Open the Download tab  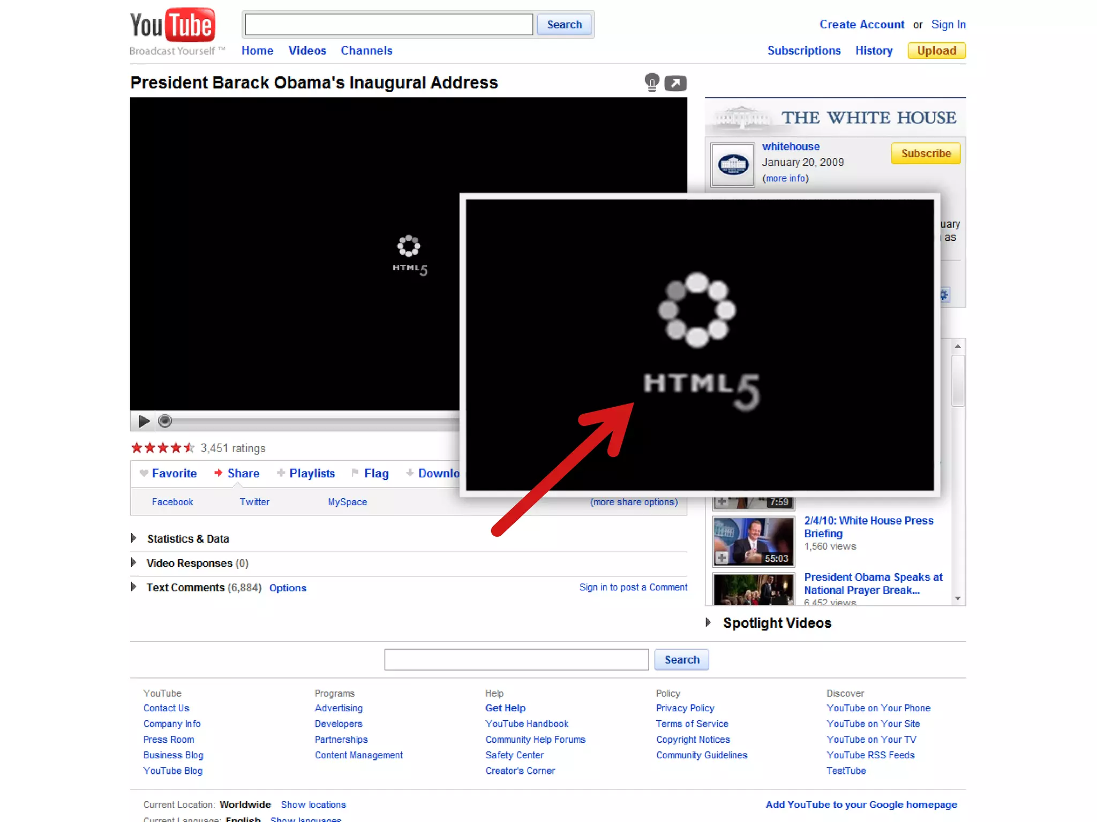click(x=433, y=473)
